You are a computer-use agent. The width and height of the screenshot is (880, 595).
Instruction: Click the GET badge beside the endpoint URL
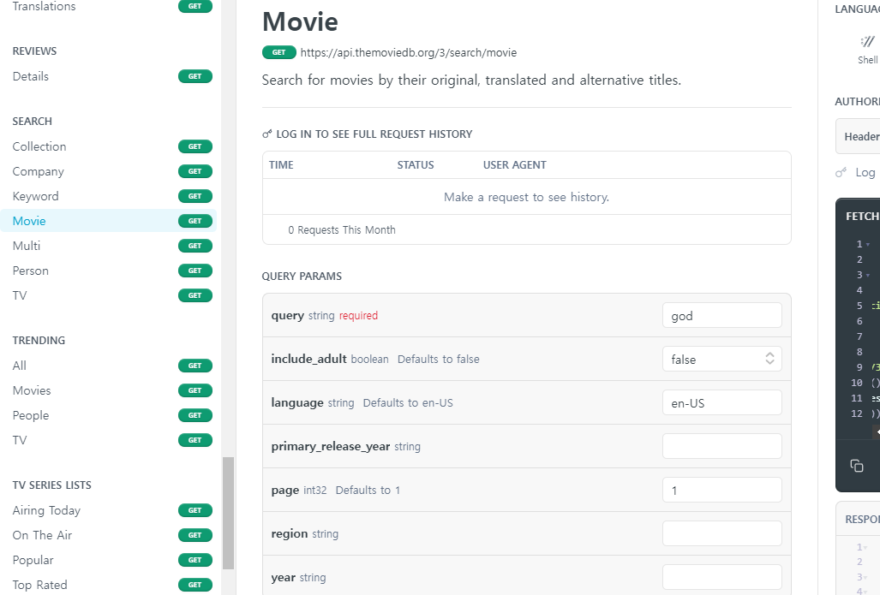point(279,52)
